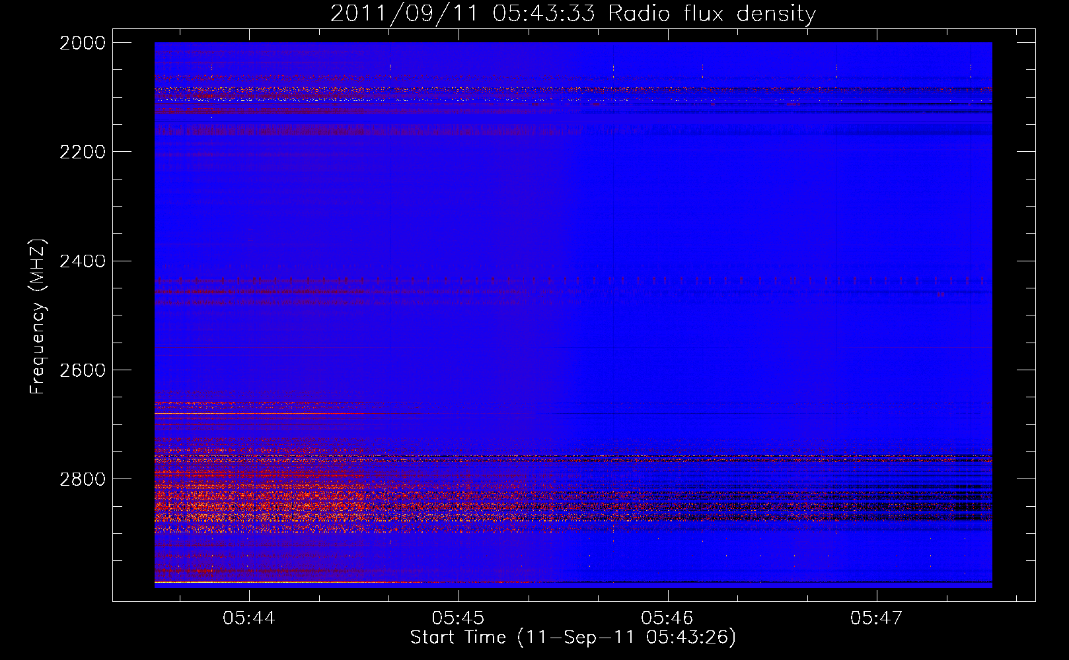The image size is (1069, 660).
Task: Click the 05:47 time tick label
Action: pos(876,618)
